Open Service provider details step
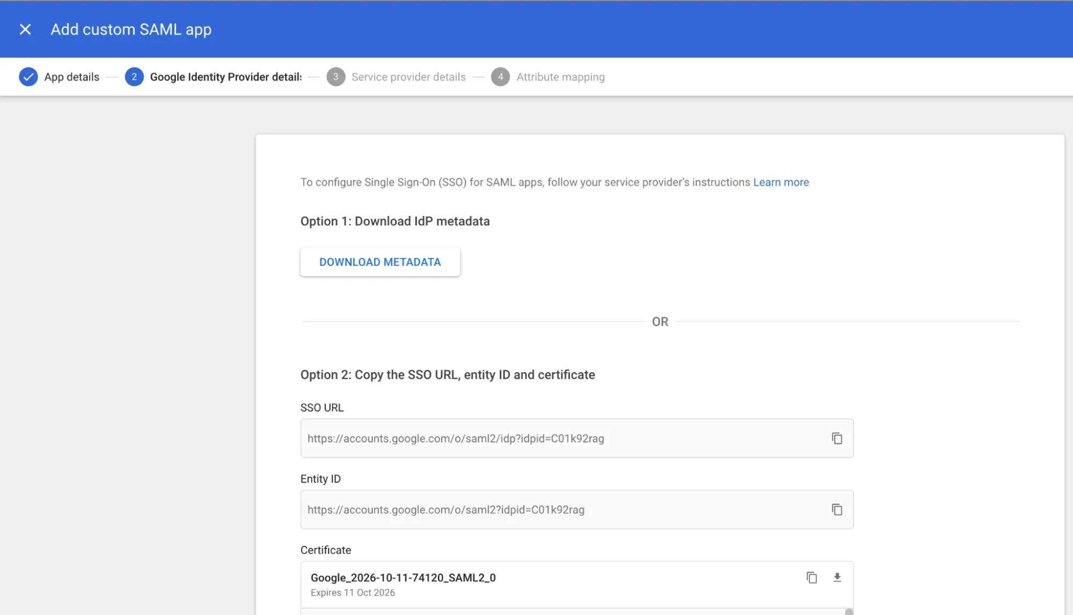1073x615 pixels. coord(408,77)
